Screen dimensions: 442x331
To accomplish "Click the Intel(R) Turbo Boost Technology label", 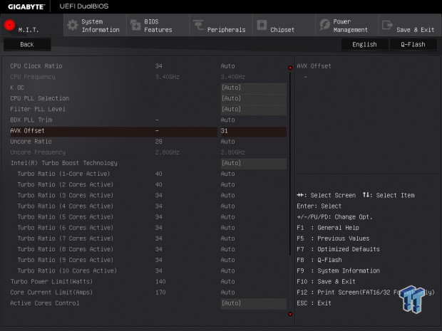I will pos(64,163).
